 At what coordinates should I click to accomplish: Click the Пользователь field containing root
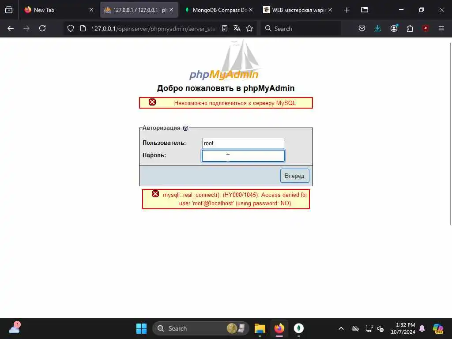pos(243,143)
